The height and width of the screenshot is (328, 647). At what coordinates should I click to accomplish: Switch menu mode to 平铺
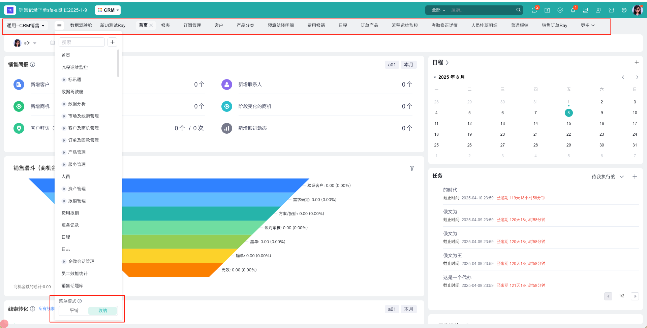[x=74, y=310]
